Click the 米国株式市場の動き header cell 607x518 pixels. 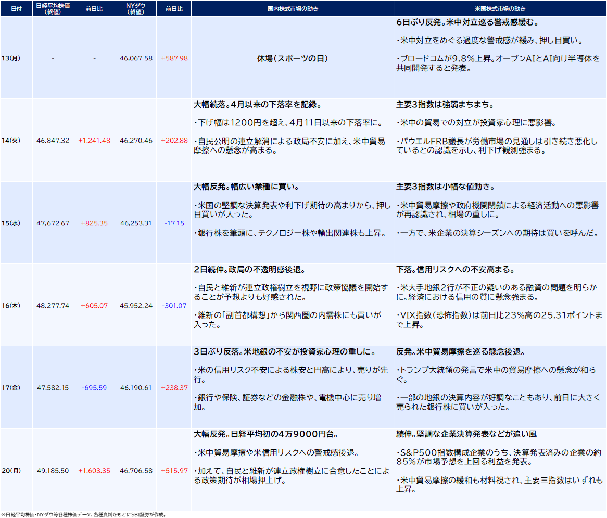500,9
